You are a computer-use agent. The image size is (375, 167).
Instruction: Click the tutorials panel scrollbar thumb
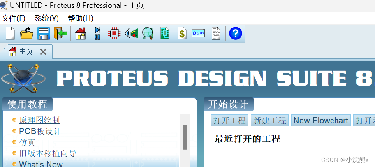pos(185,137)
